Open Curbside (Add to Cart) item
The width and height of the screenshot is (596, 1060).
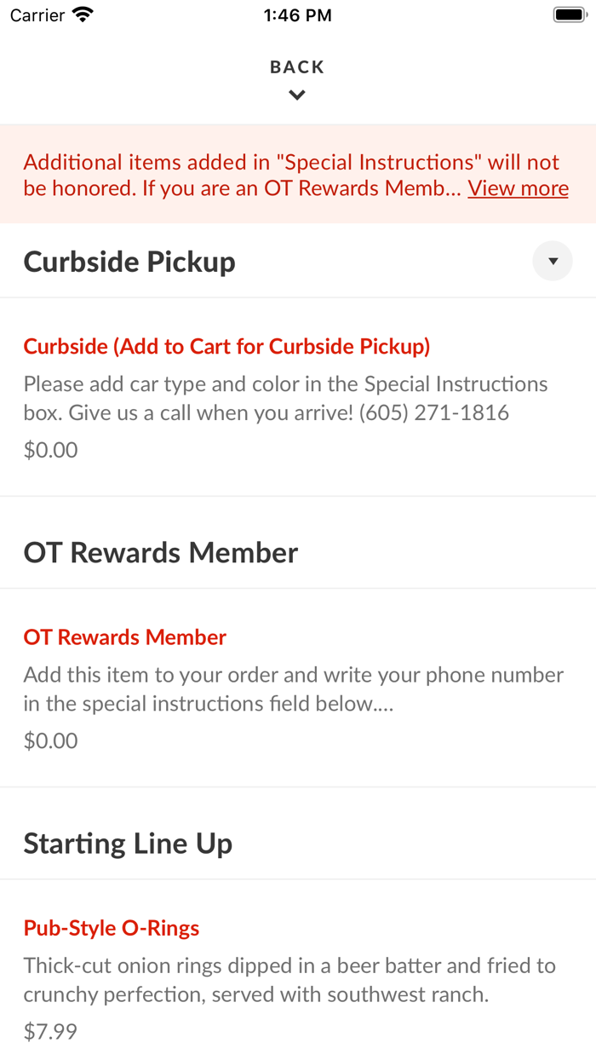[226, 346]
